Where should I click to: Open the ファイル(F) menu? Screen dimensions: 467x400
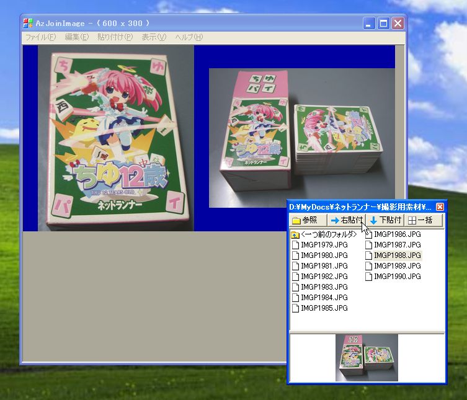(40, 37)
